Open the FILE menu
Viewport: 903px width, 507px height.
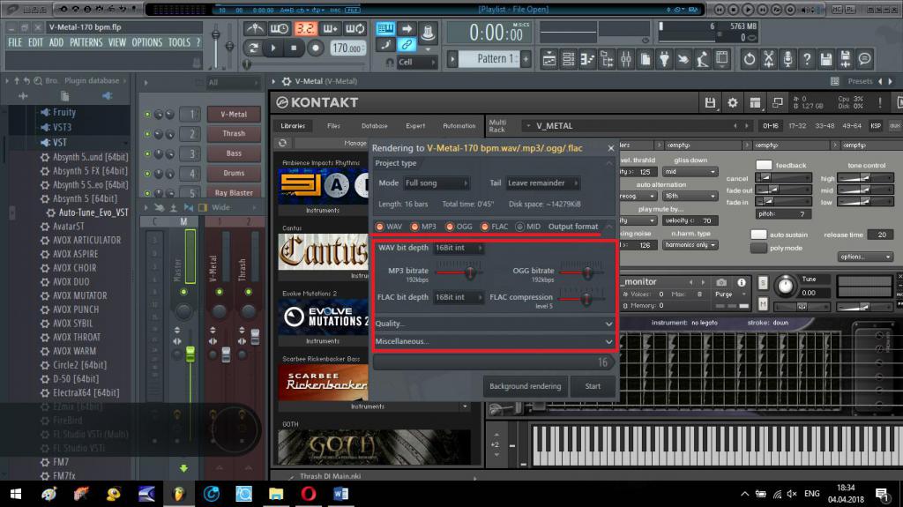pyautogui.click(x=15, y=42)
